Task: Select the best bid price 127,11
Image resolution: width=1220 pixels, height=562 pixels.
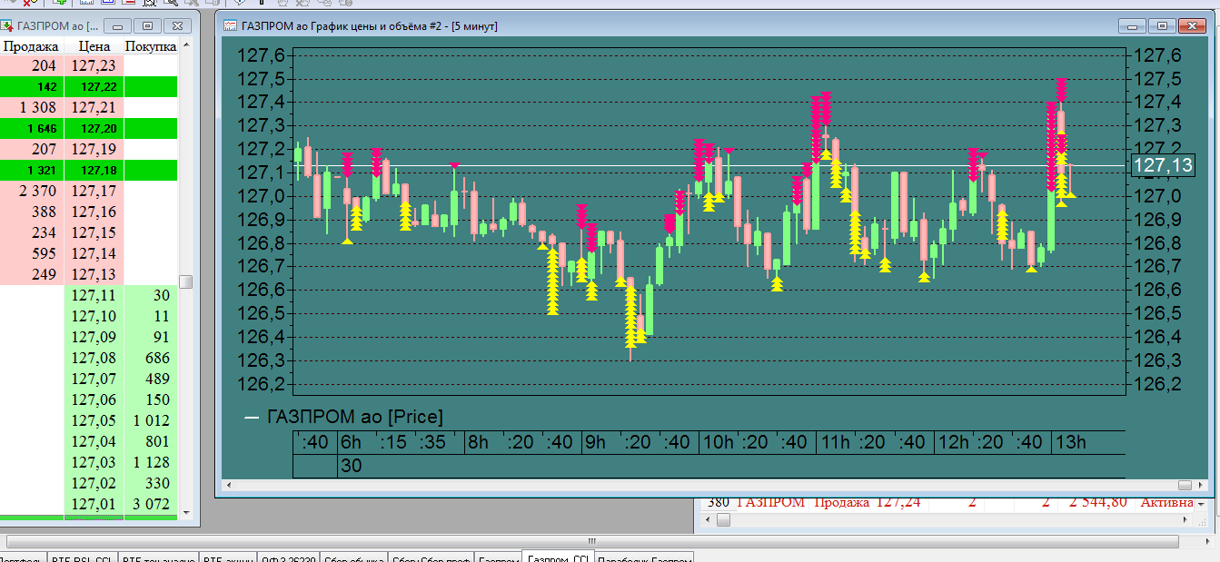Action: point(94,296)
